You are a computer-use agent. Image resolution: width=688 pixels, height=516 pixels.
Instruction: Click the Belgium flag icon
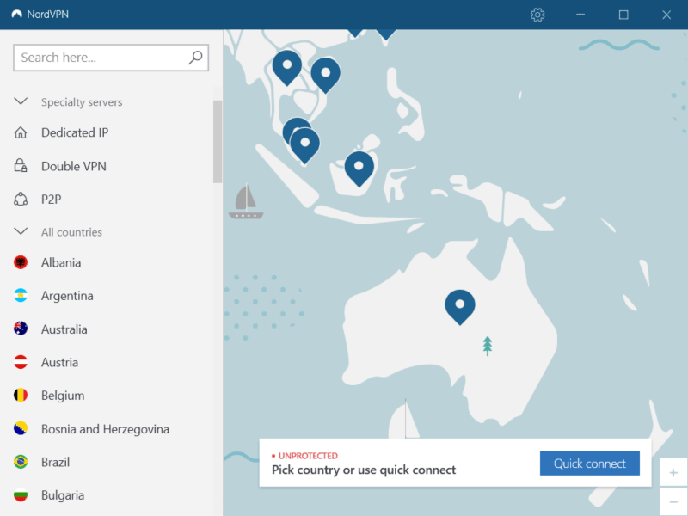click(x=21, y=396)
